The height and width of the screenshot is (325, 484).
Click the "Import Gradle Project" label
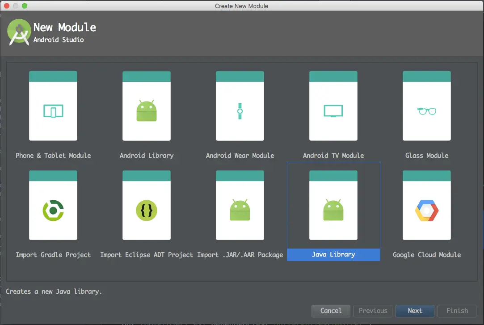[53, 255]
